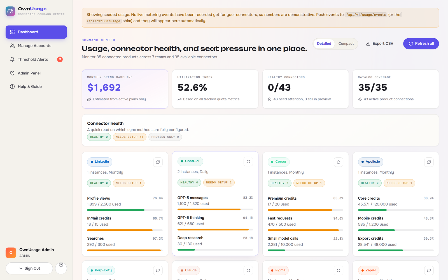Screen dimensions: 448x280
Task: Click the Dashboard grid icon
Action: (x=12, y=32)
